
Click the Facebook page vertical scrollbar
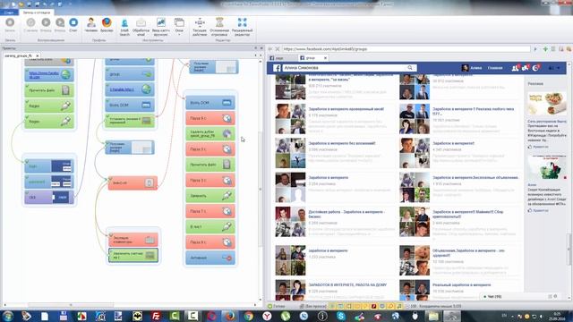(569, 250)
